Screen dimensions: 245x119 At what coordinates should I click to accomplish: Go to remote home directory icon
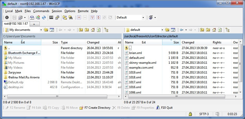[214, 30]
